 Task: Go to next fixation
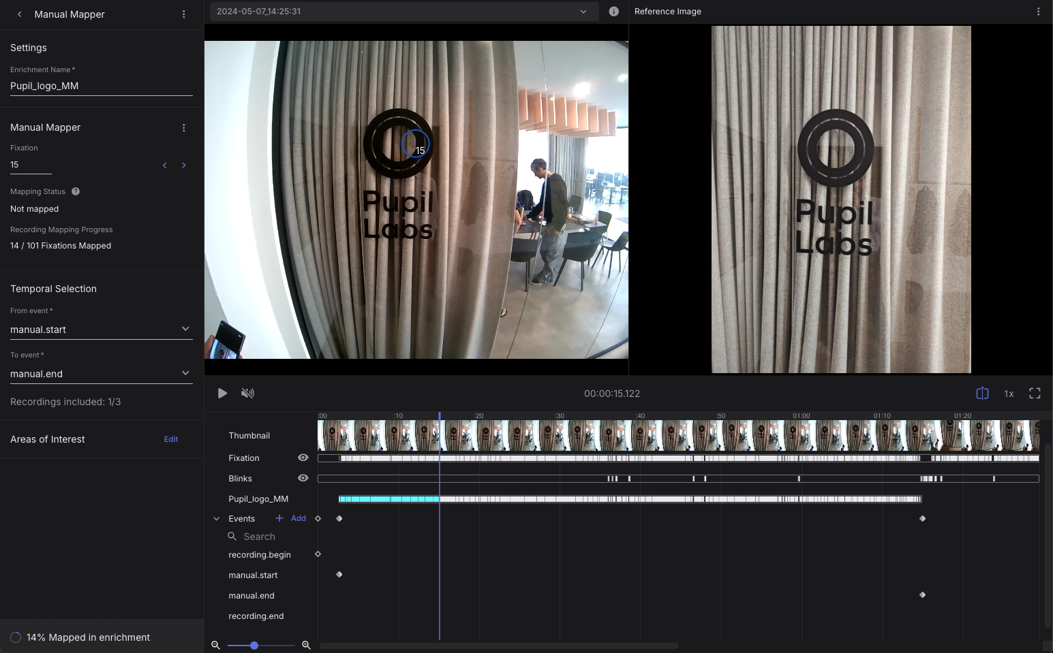click(x=184, y=165)
